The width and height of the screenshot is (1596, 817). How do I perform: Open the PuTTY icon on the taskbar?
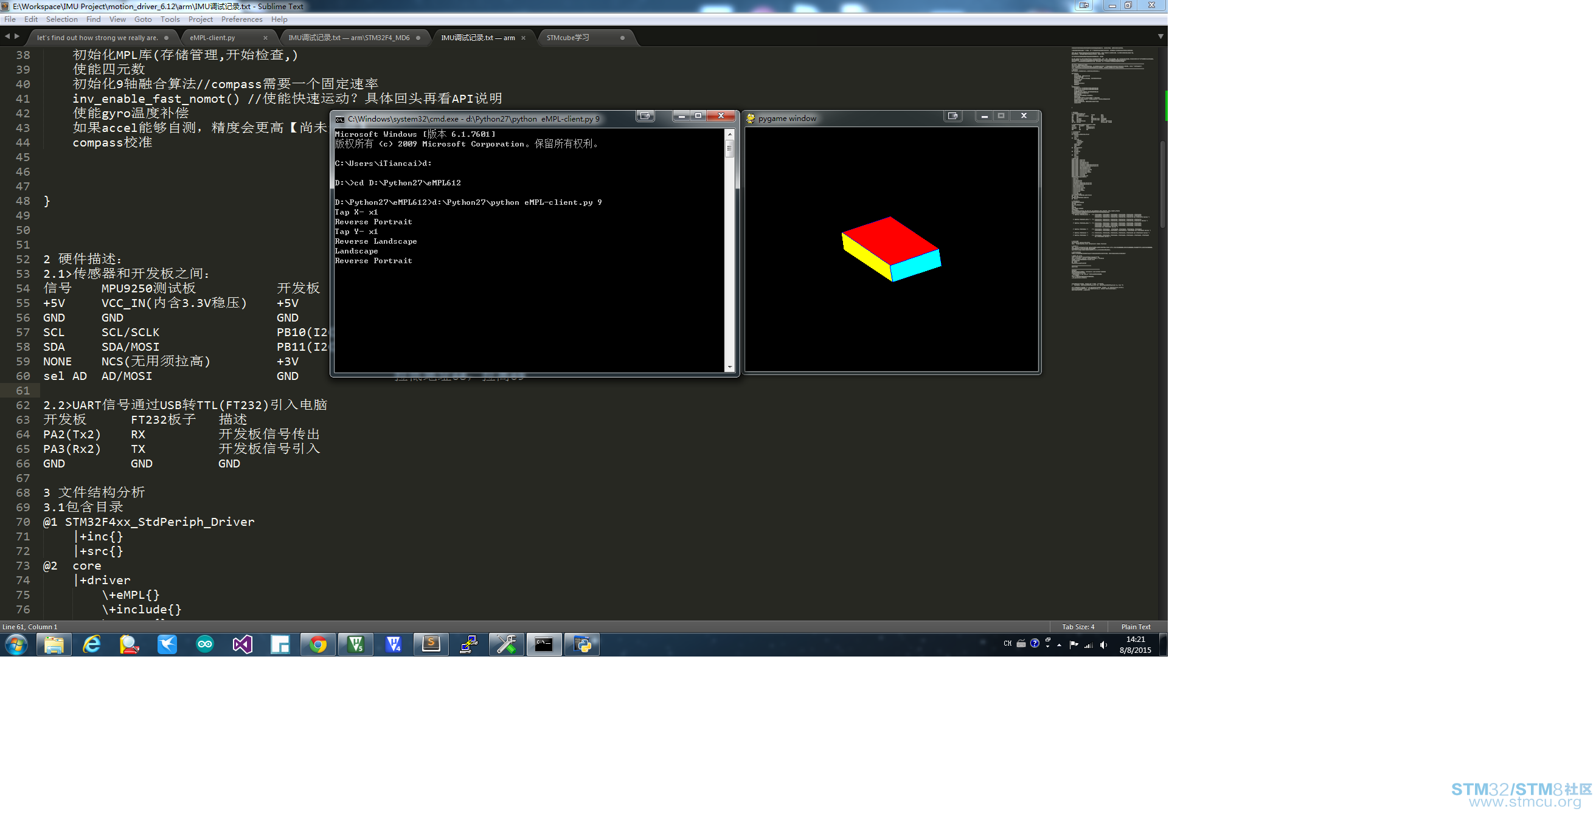(x=469, y=645)
